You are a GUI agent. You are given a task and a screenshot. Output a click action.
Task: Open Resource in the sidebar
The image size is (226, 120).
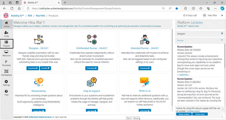6,53
